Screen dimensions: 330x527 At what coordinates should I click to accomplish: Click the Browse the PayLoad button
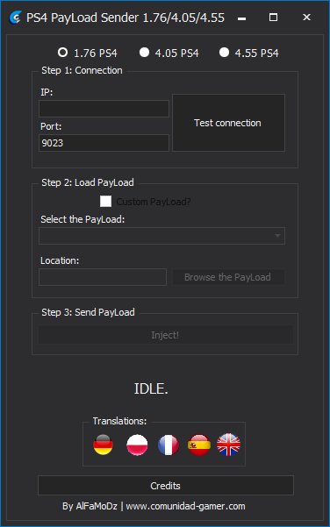point(228,277)
